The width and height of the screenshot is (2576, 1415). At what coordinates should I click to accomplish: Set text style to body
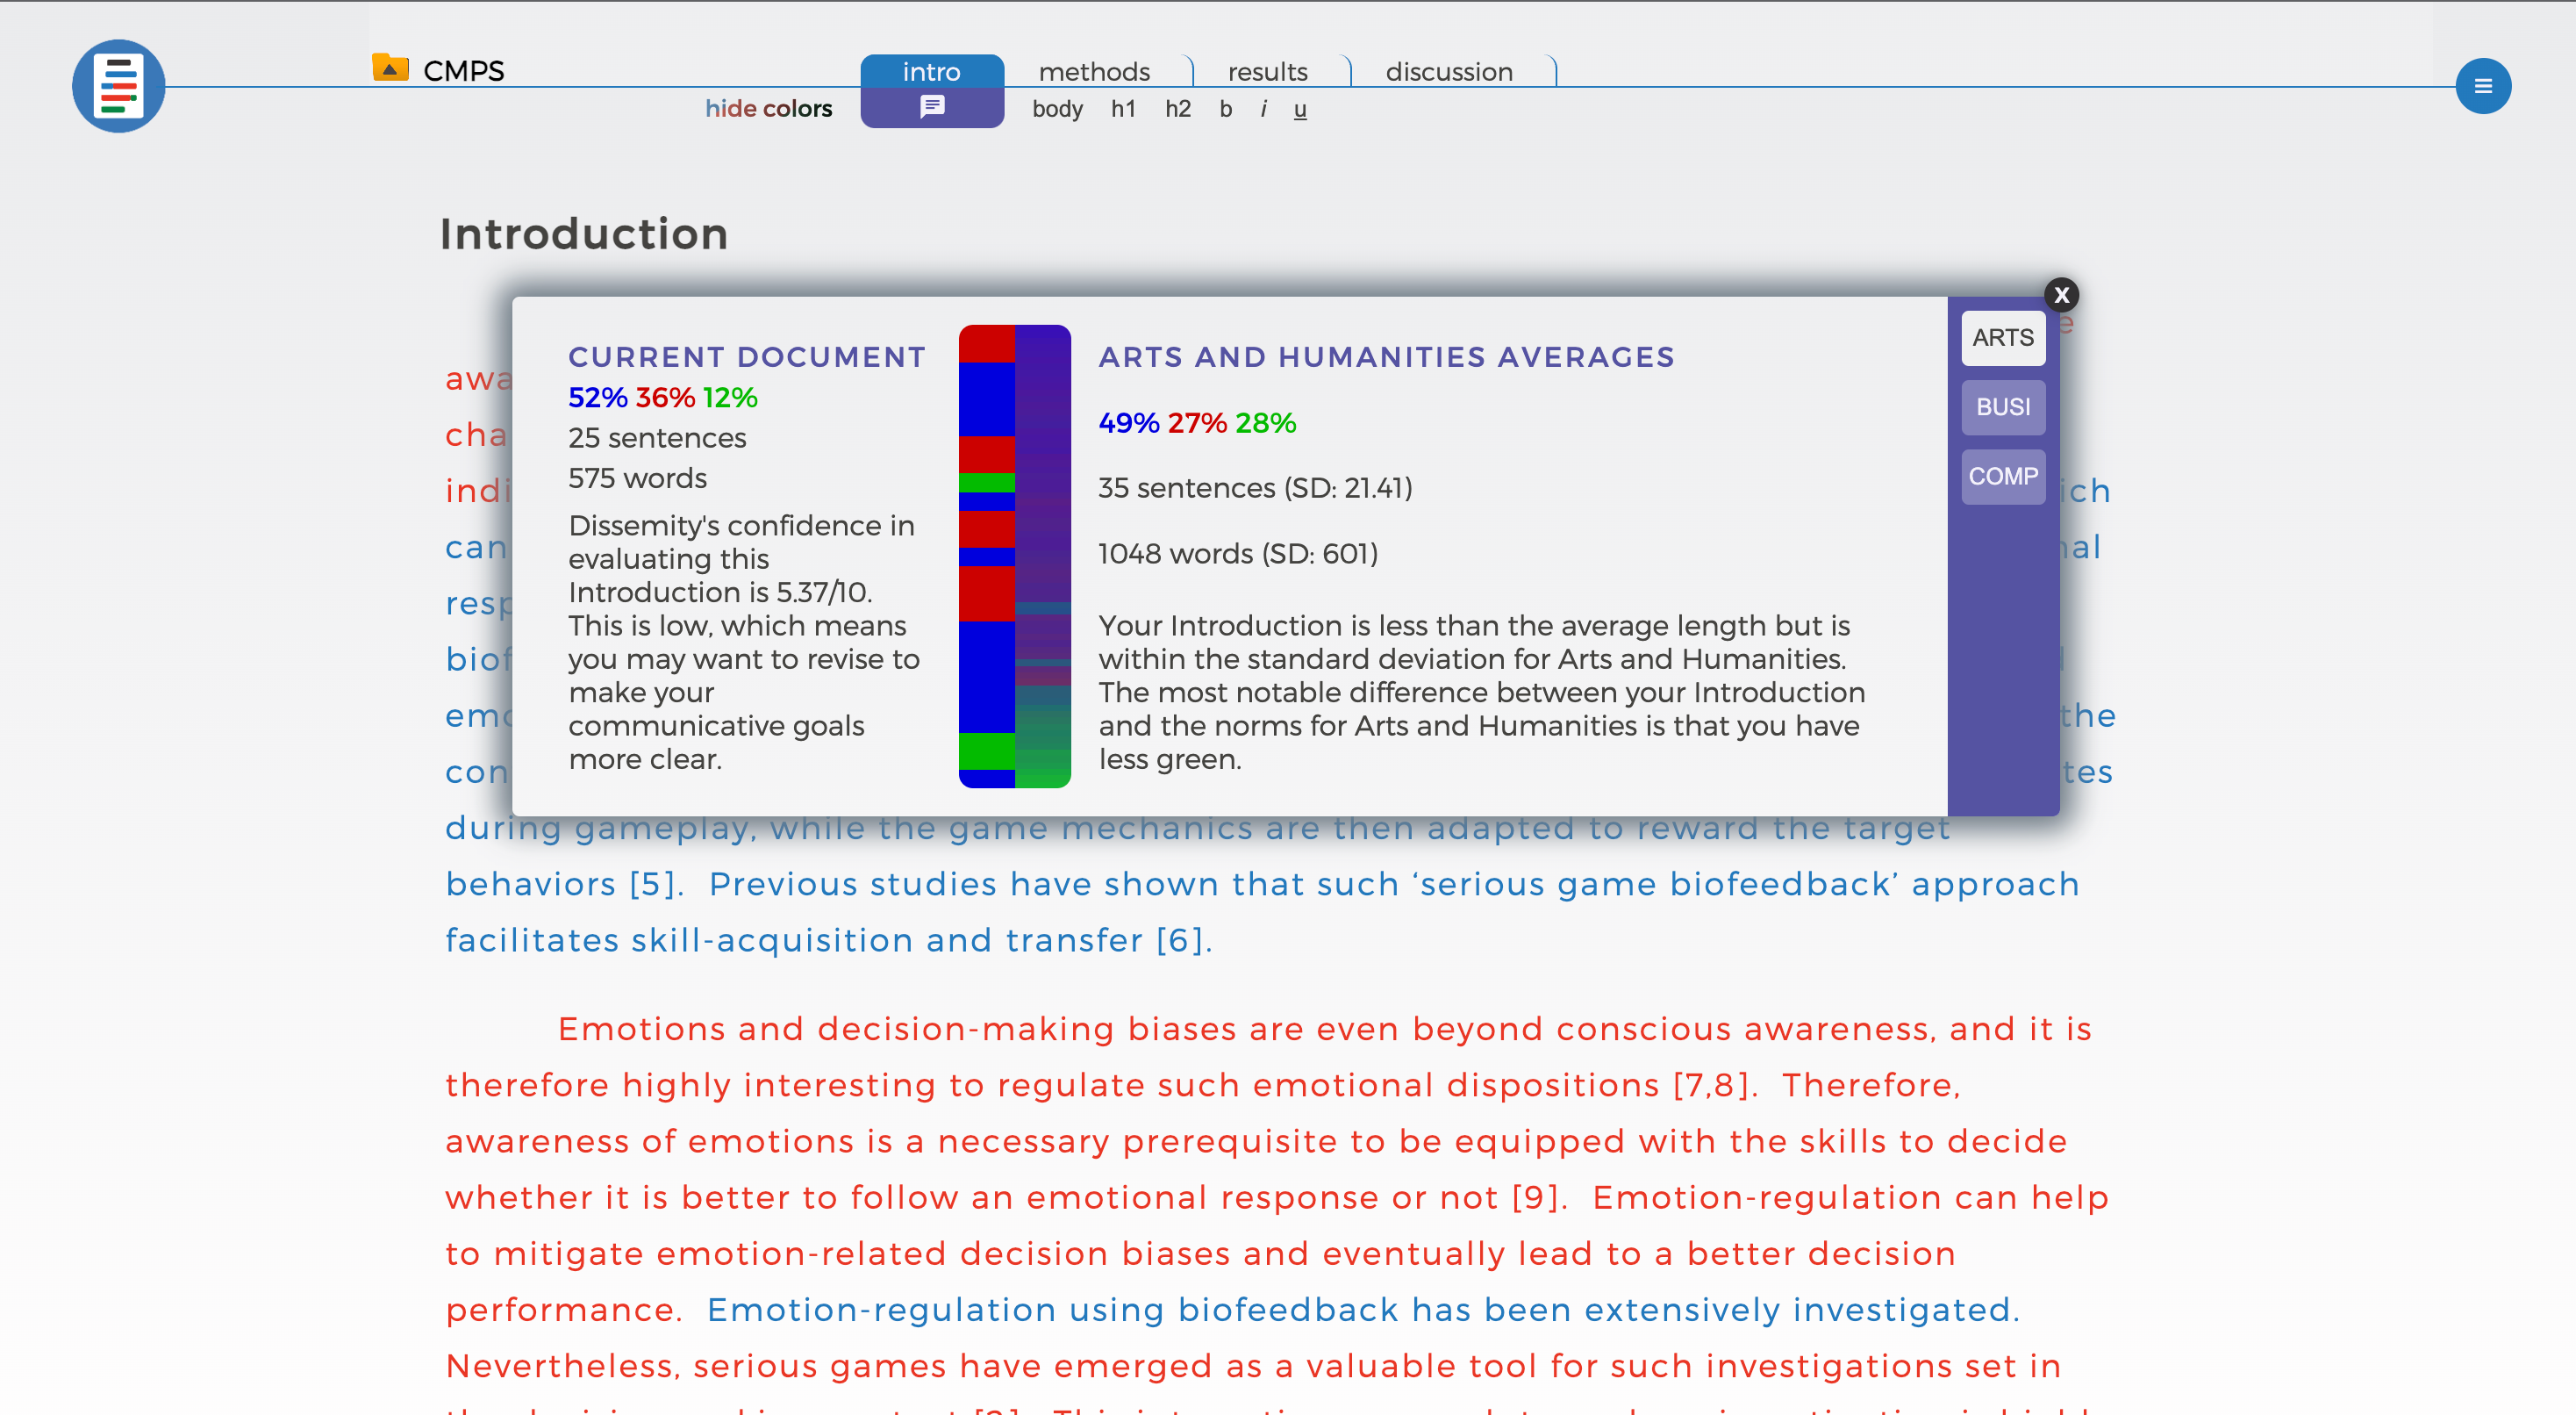(1057, 109)
